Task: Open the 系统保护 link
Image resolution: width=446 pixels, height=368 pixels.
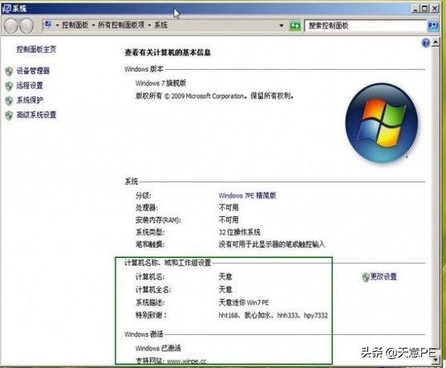Action: [x=30, y=100]
